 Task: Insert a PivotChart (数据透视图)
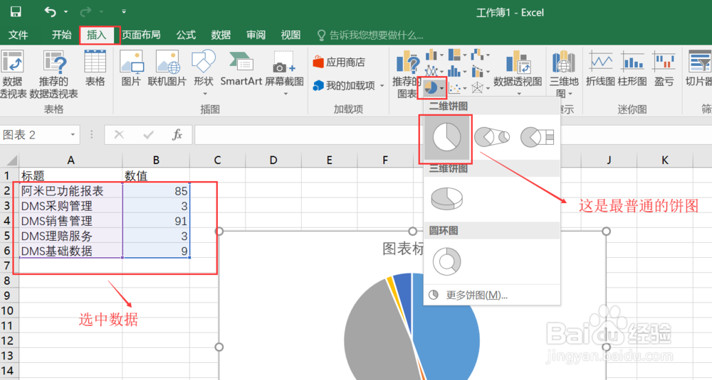pyautogui.click(x=518, y=72)
